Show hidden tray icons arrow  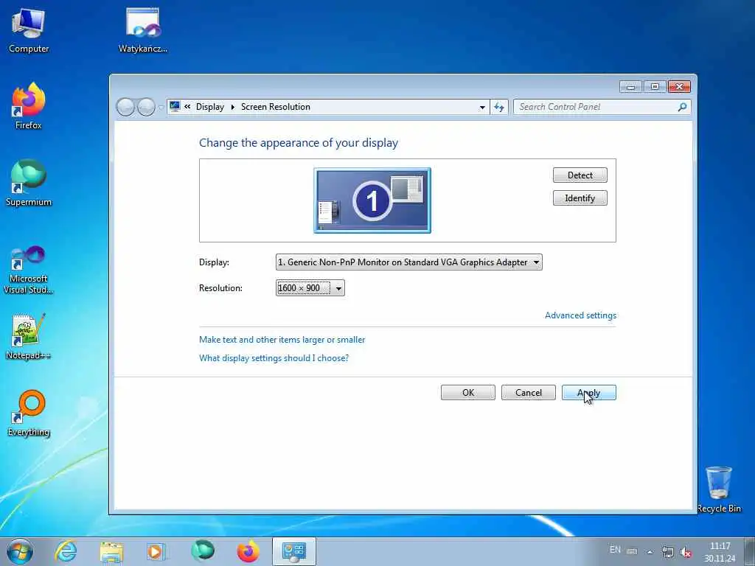click(650, 552)
